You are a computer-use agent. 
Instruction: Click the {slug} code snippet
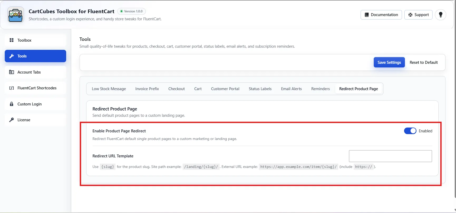pyautogui.click(x=108, y=167)
